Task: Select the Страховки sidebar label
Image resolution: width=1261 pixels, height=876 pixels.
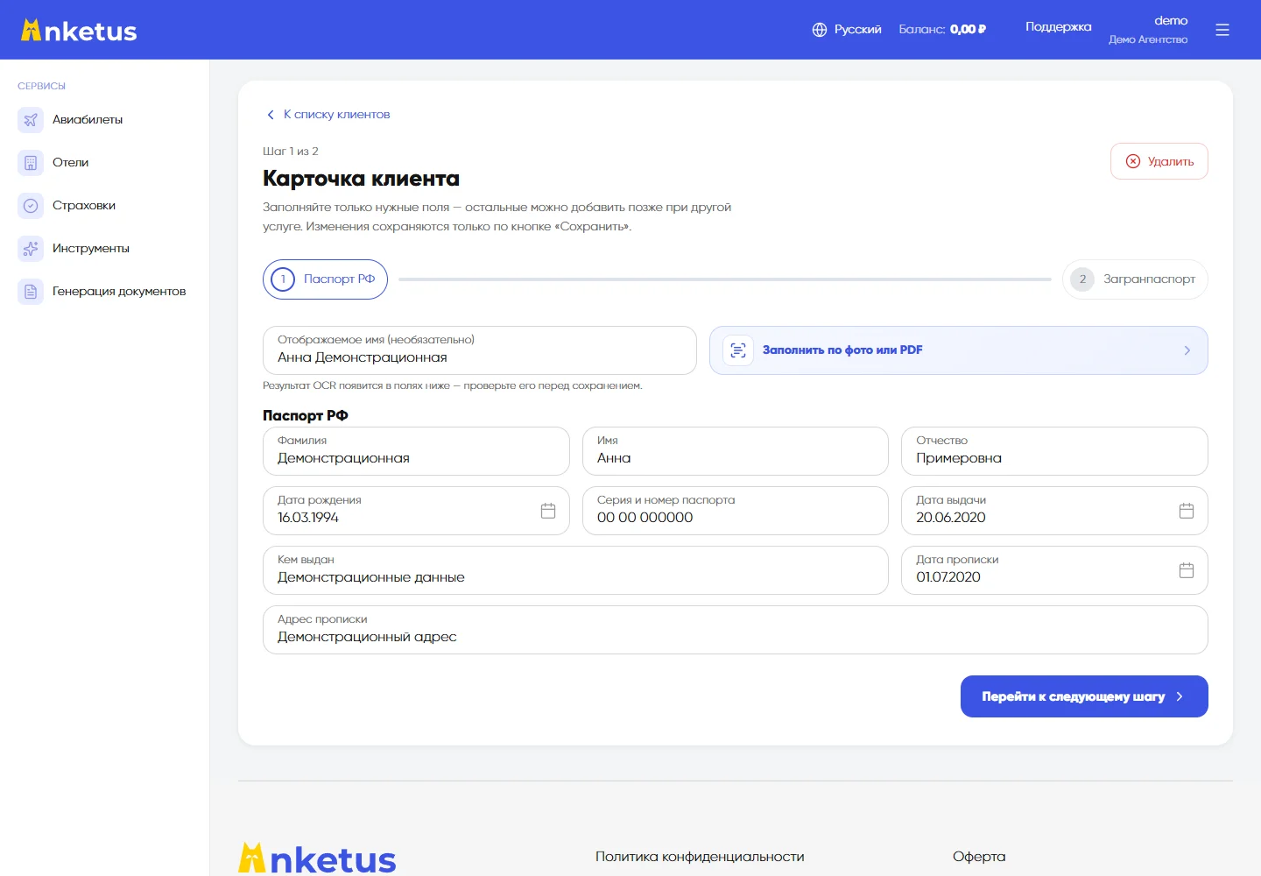Action: click(84, 206)
